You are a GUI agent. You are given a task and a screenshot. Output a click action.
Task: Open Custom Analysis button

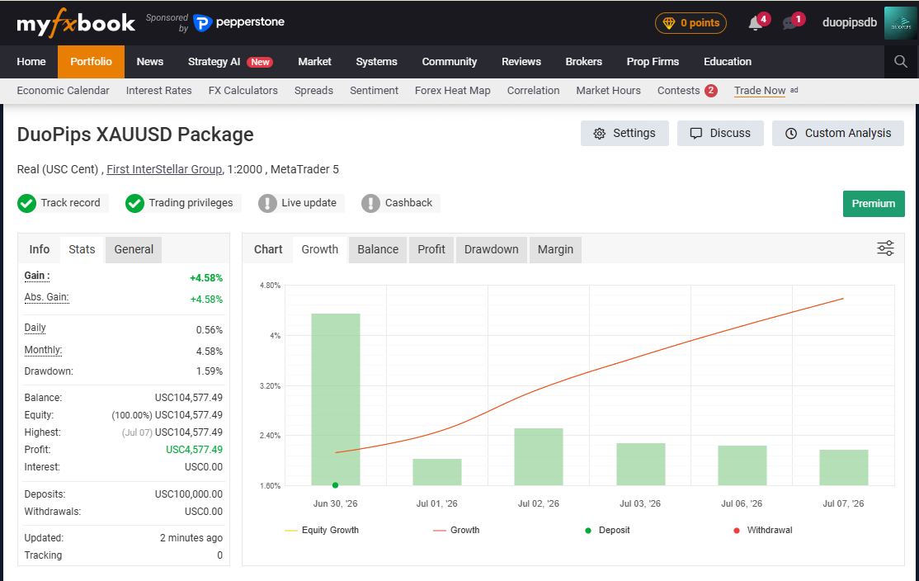click(837, 133)
